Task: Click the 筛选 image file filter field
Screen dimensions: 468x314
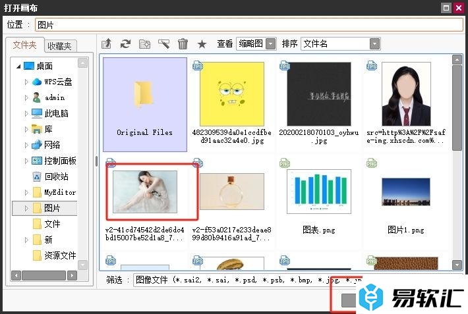Action: point(248,280)
